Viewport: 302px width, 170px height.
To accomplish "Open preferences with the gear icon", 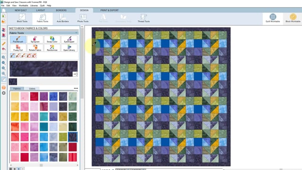I will [4, 93].
